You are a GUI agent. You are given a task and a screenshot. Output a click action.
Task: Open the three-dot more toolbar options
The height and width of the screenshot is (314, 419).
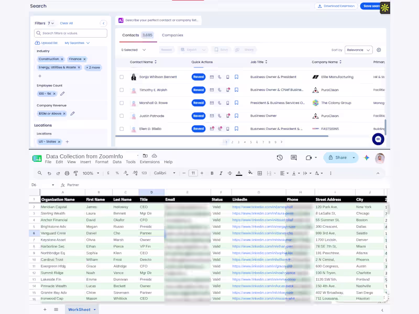pyautogui.click(x=330, y=173)
